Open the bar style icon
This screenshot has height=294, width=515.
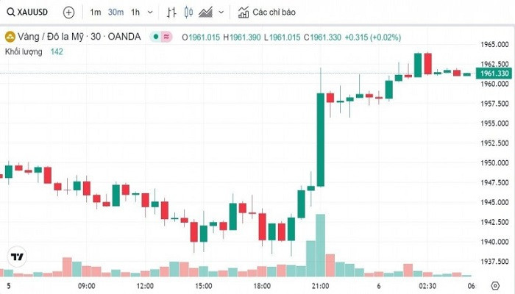coord(171,12)
